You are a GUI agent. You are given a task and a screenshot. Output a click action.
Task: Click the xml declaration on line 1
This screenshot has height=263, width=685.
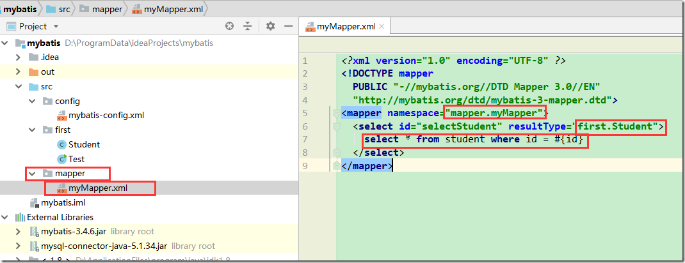click(454, 61)
